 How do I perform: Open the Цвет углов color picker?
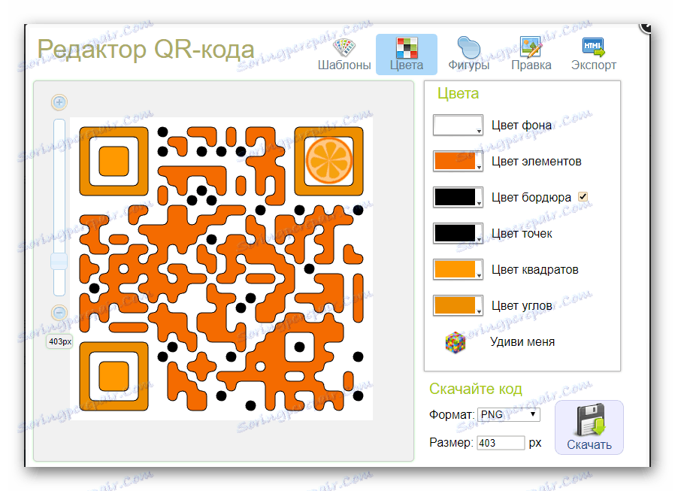click(458, 306)
